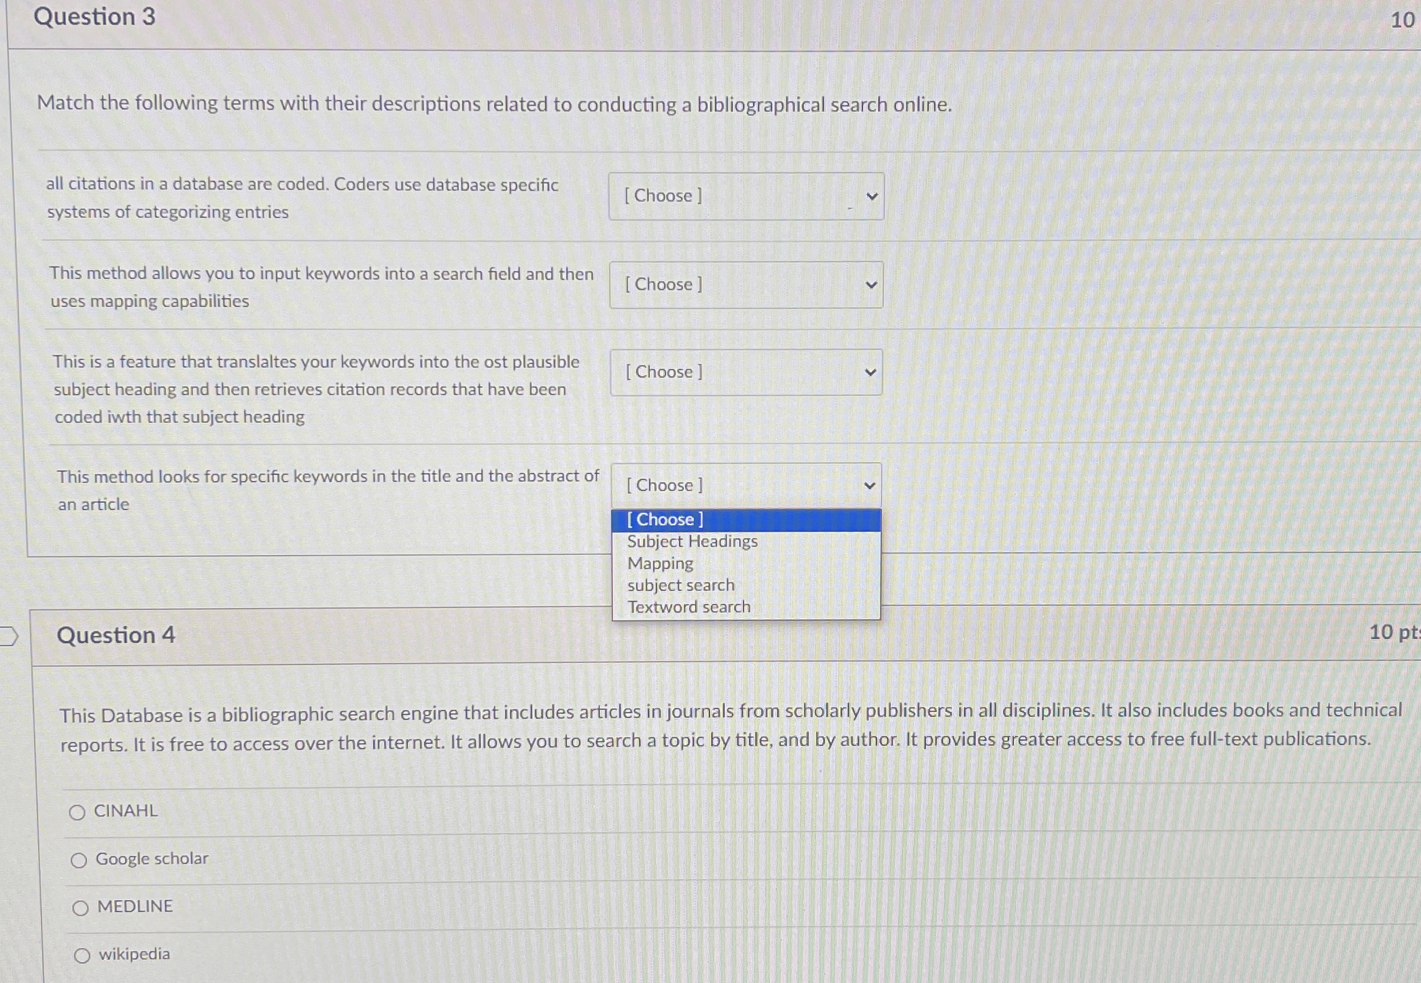The width and height of the screenshot is (1421, 983).
Task: Pick the wikipedia radio option
Action: (82, 956)
